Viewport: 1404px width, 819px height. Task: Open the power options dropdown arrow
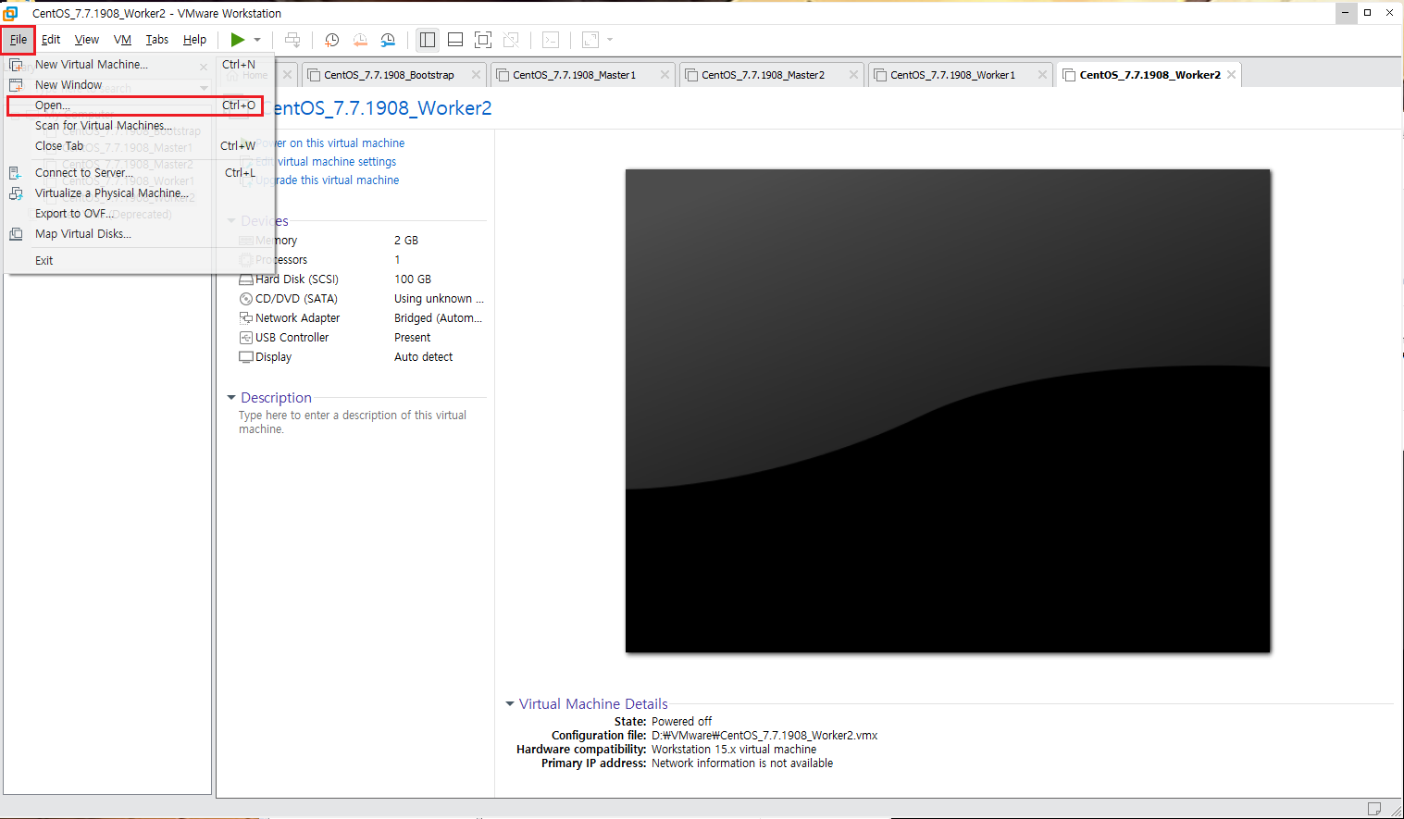coord(257,40)
